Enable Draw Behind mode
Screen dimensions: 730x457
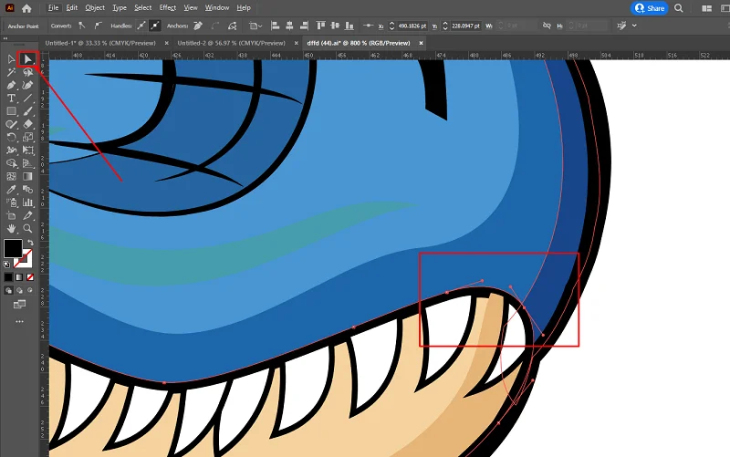(19, 290)
